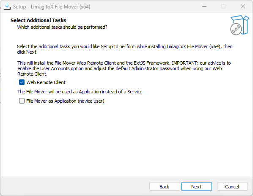Enable File Mover as Application checkbox
Screen dimensions: 253x196
[22, 101]
